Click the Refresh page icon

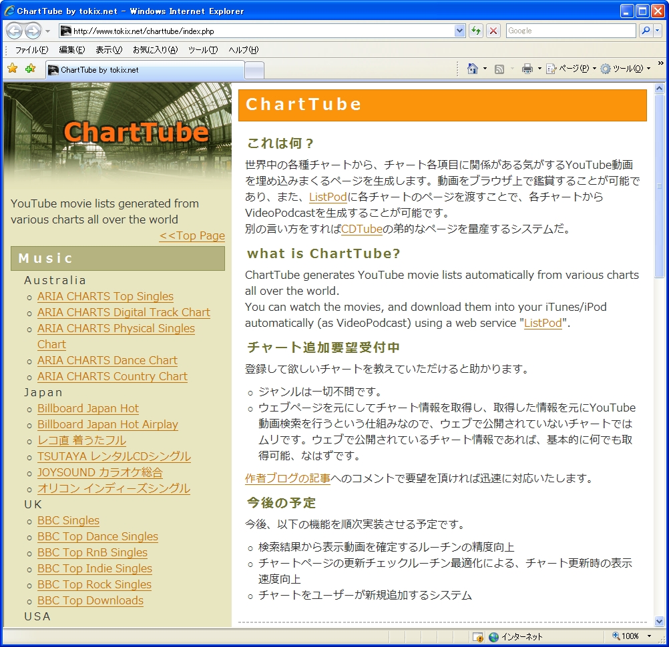coord(476,31)
